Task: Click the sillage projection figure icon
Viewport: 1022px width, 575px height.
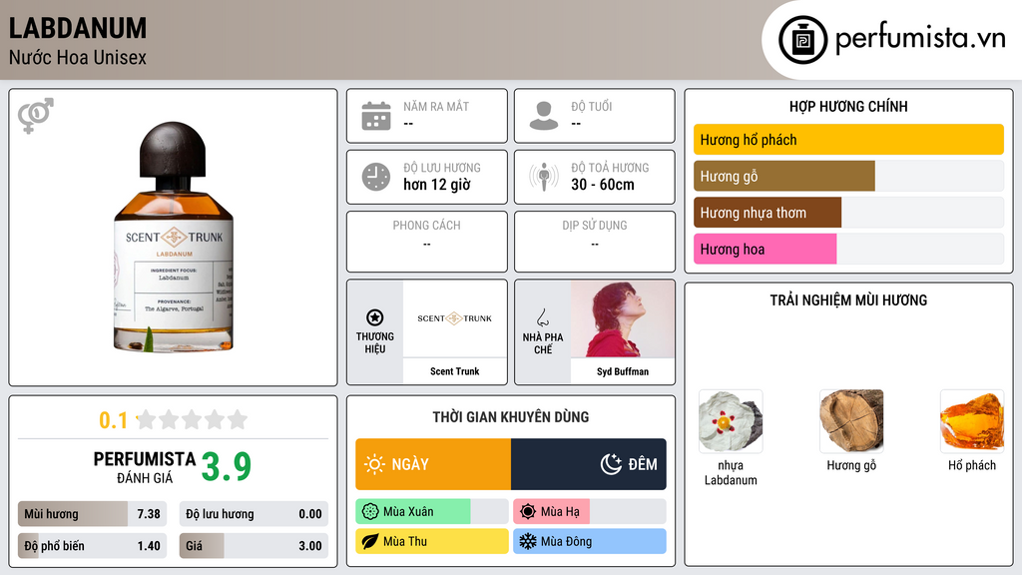Action: (544, 177)
